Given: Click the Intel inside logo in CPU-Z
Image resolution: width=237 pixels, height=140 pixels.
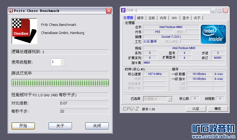Looking at the screenshot, I should coord(213,34).
